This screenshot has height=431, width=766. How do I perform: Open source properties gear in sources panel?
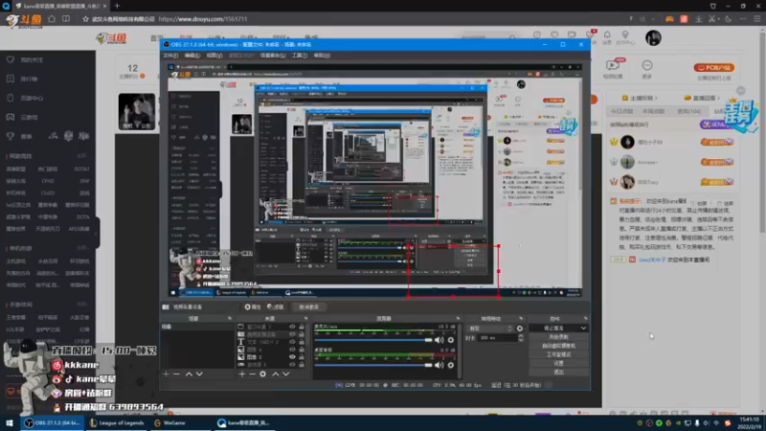coord(262,374)
